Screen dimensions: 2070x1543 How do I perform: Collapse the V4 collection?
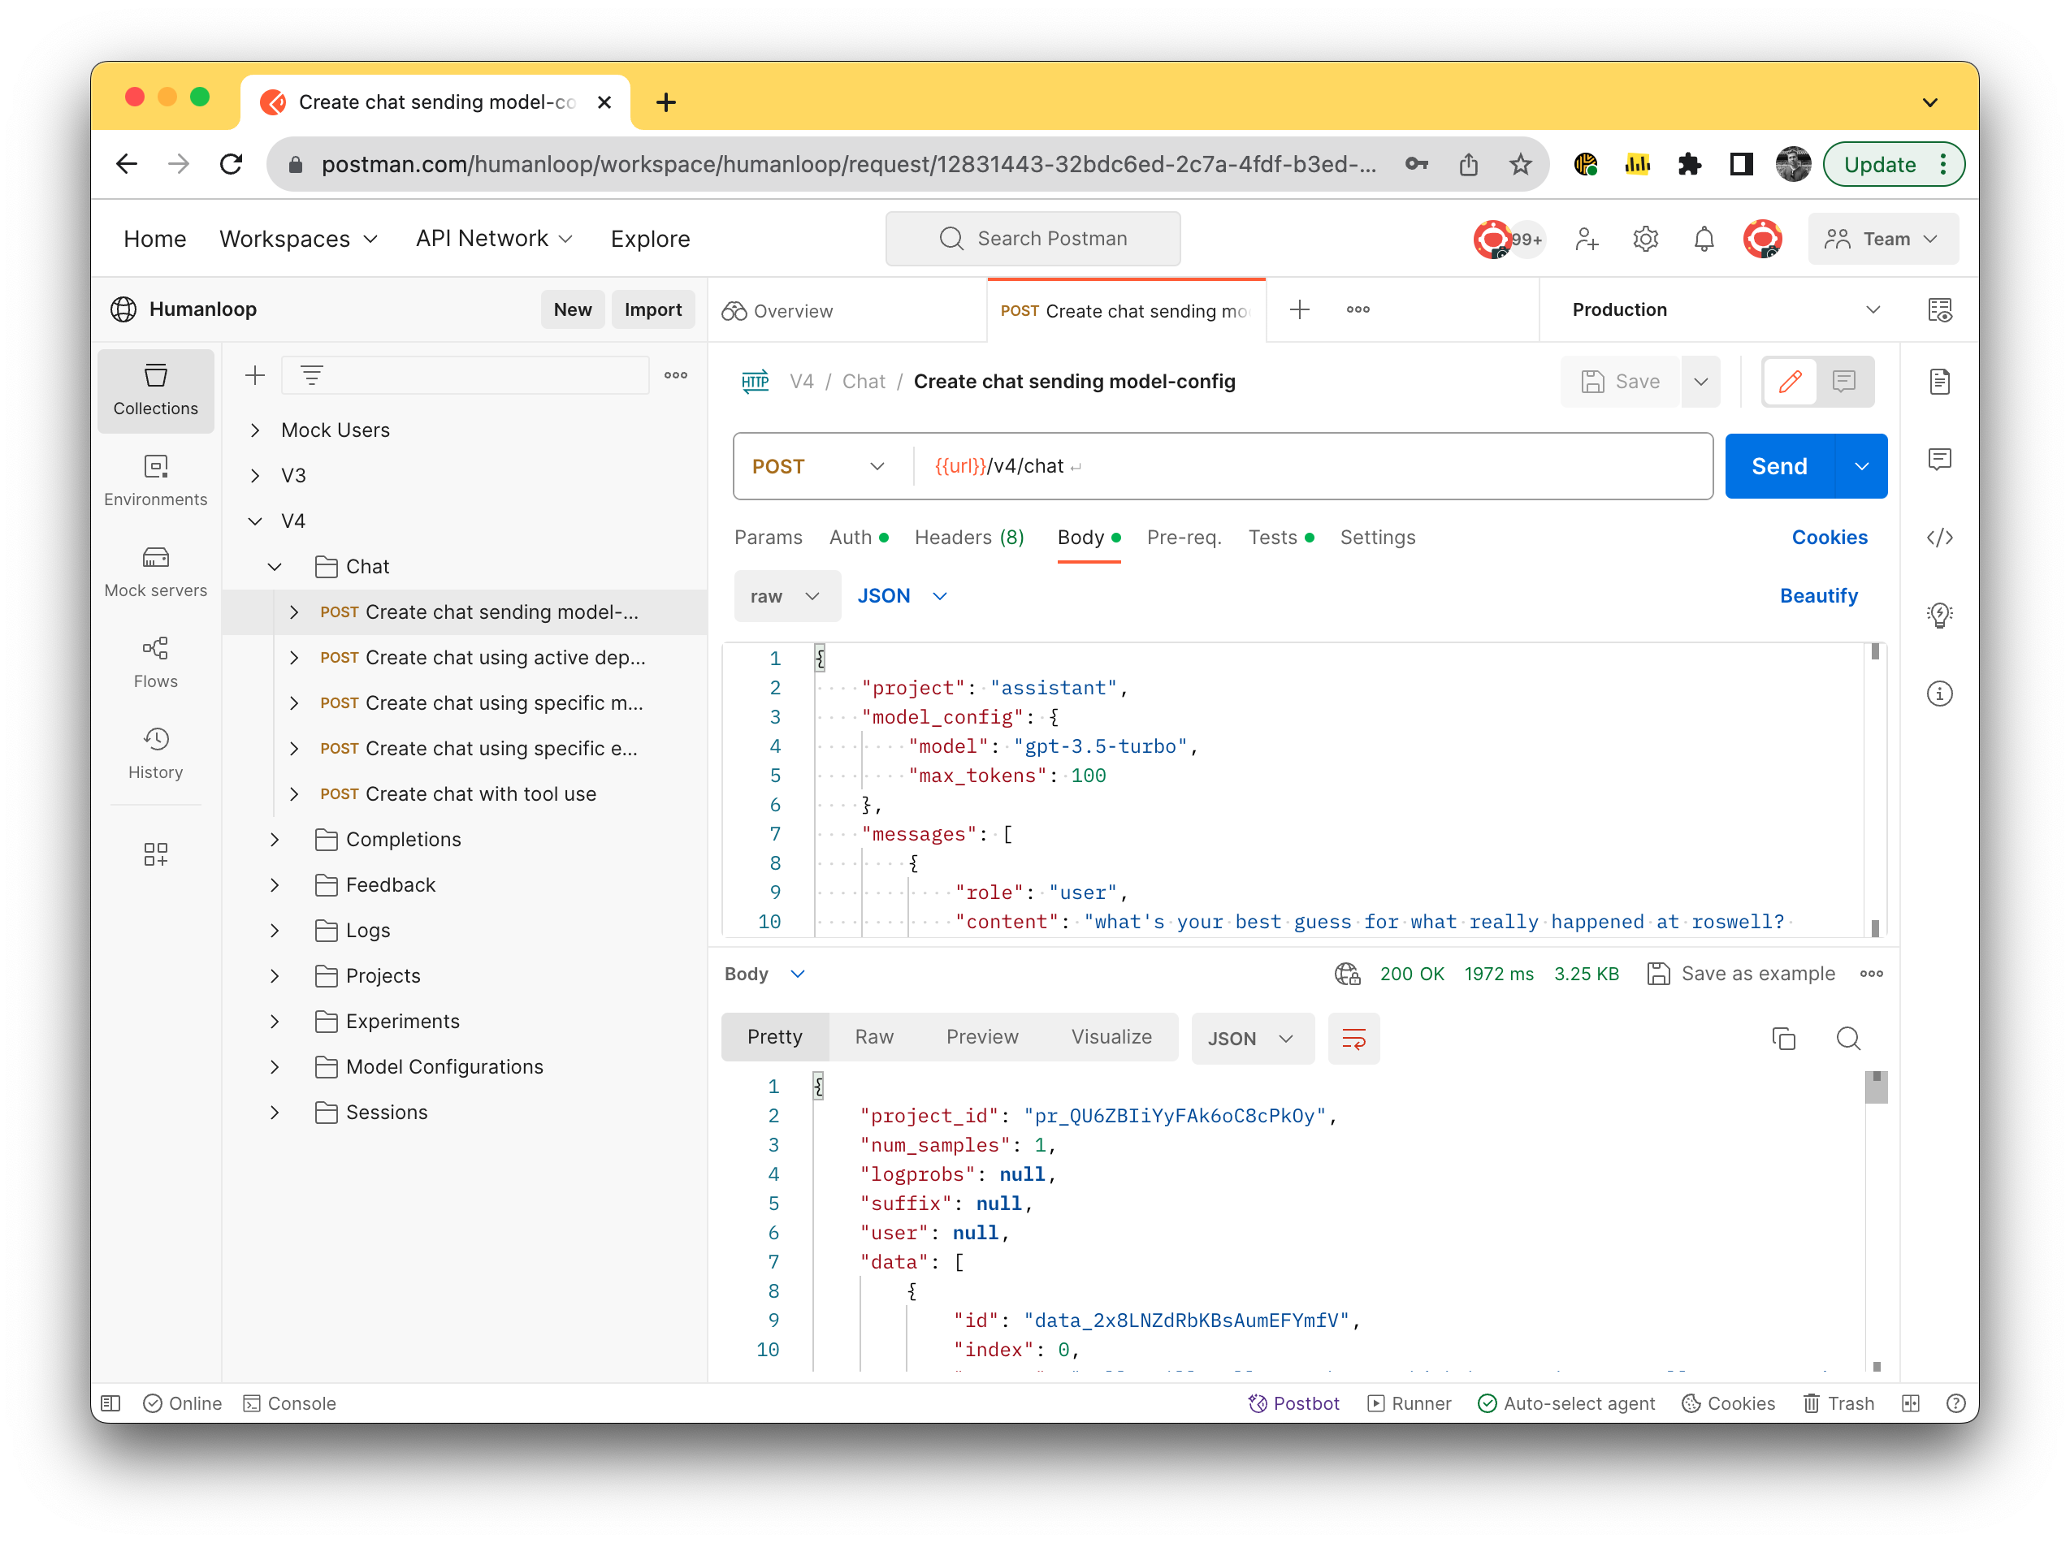[x=254, y=521]
